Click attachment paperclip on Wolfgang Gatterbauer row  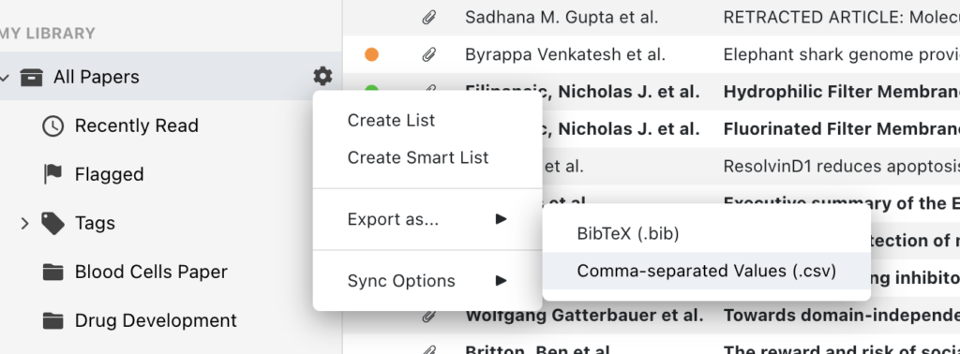pyautogui.click(x=429, y=316)
